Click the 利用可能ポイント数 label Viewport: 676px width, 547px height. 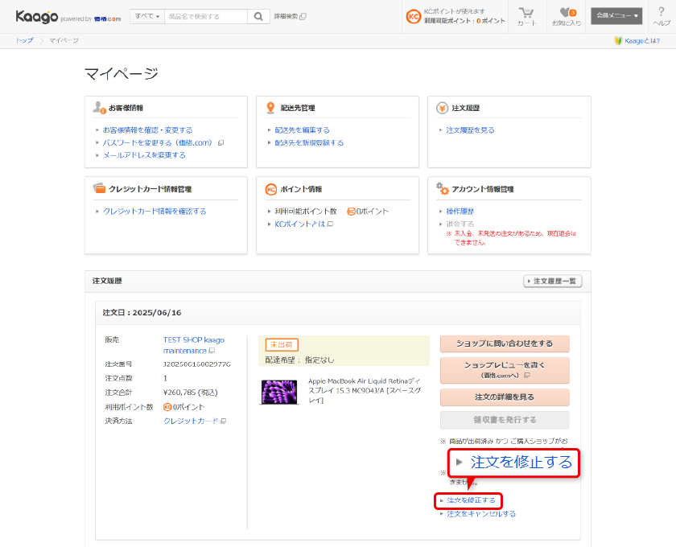tap(306, 212)
